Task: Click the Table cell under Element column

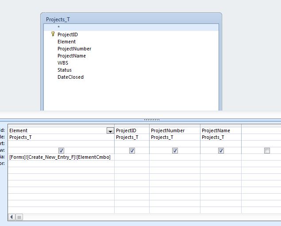Action: coord(61,137)
